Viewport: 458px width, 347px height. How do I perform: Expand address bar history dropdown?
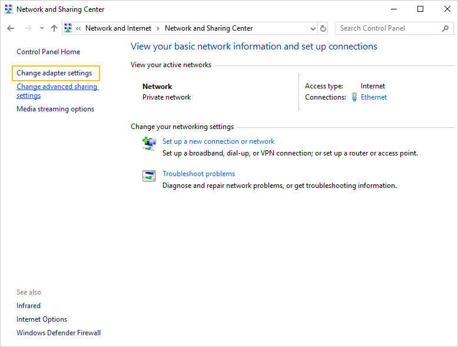pyautogui.click(x=313, y=28)
